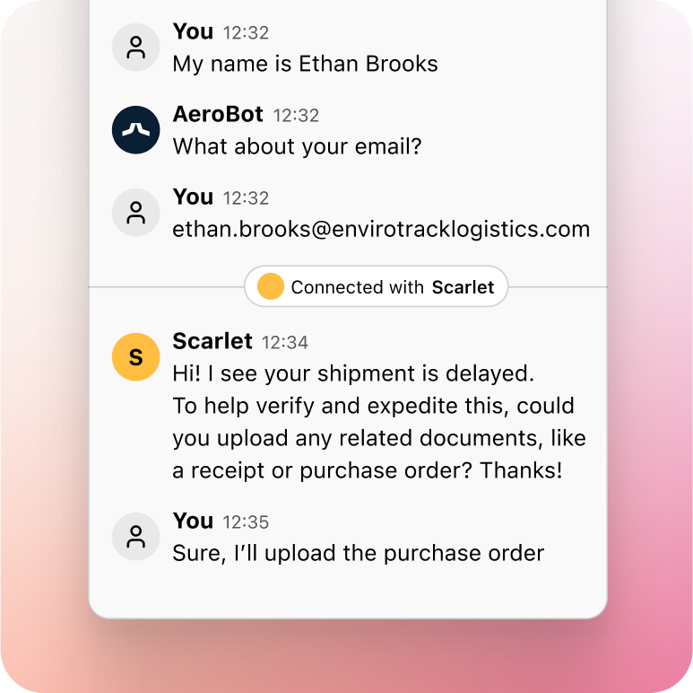Click the AeroBot dark logo avatar
Image resolution: width=693 pixels, height=693 pixels.
[135, 129]
